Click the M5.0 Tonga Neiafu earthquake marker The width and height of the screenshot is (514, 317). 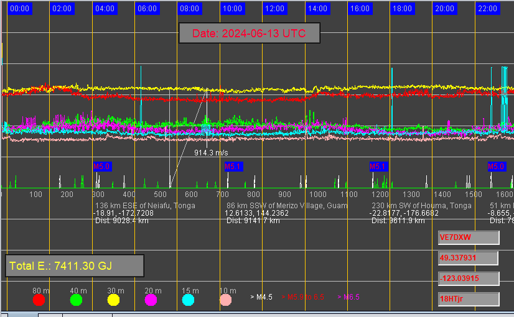[x=101, y=167]
